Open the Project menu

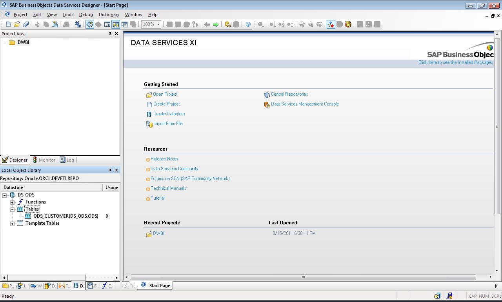click(x=20, y=15)
